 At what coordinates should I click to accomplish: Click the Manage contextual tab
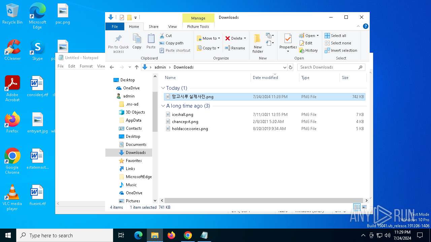pos(198,18)
